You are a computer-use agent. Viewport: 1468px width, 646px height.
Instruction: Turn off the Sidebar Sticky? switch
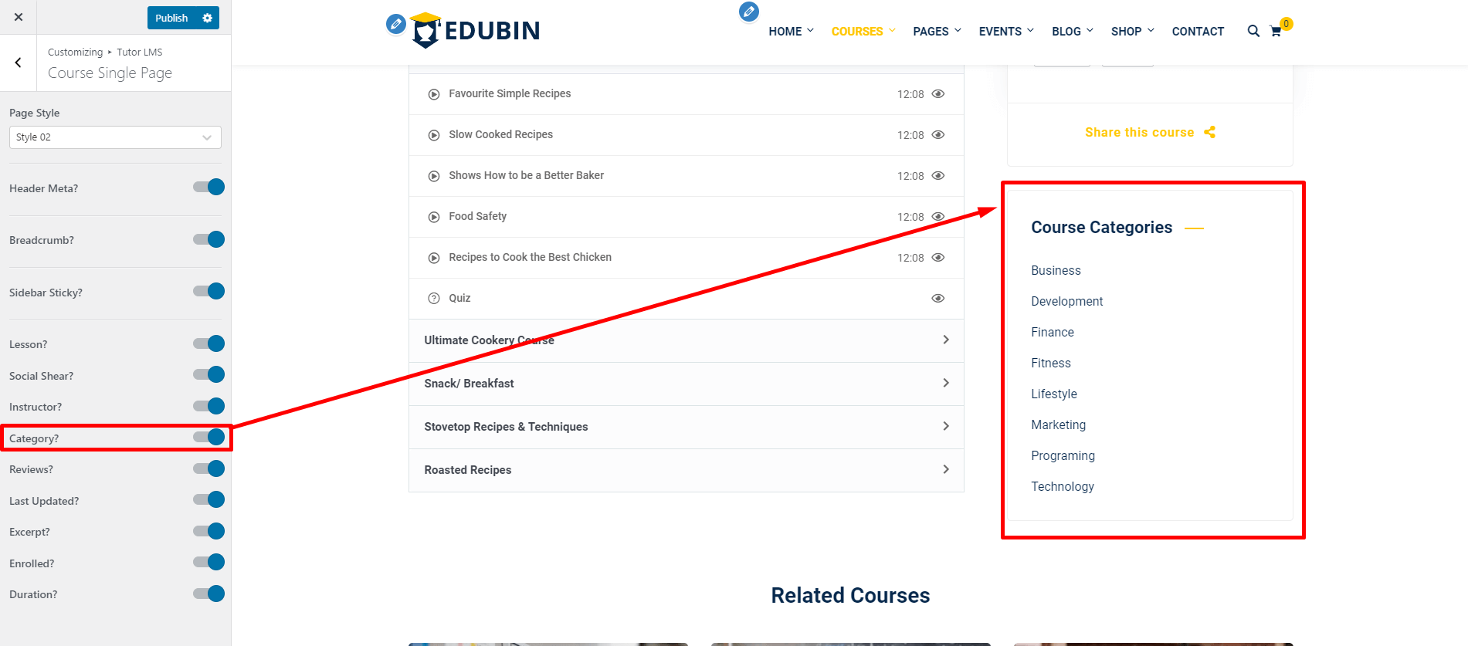tap(209, 292)
